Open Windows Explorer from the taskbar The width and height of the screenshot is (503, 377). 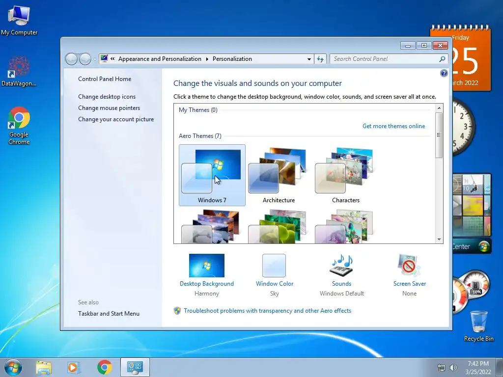(44, 368)
